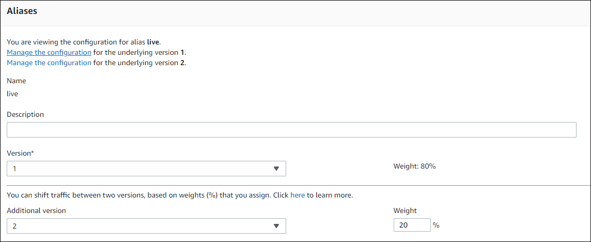Click the Version* required field label
Viewport: 591px width, 242px height.
coord(21,154)
